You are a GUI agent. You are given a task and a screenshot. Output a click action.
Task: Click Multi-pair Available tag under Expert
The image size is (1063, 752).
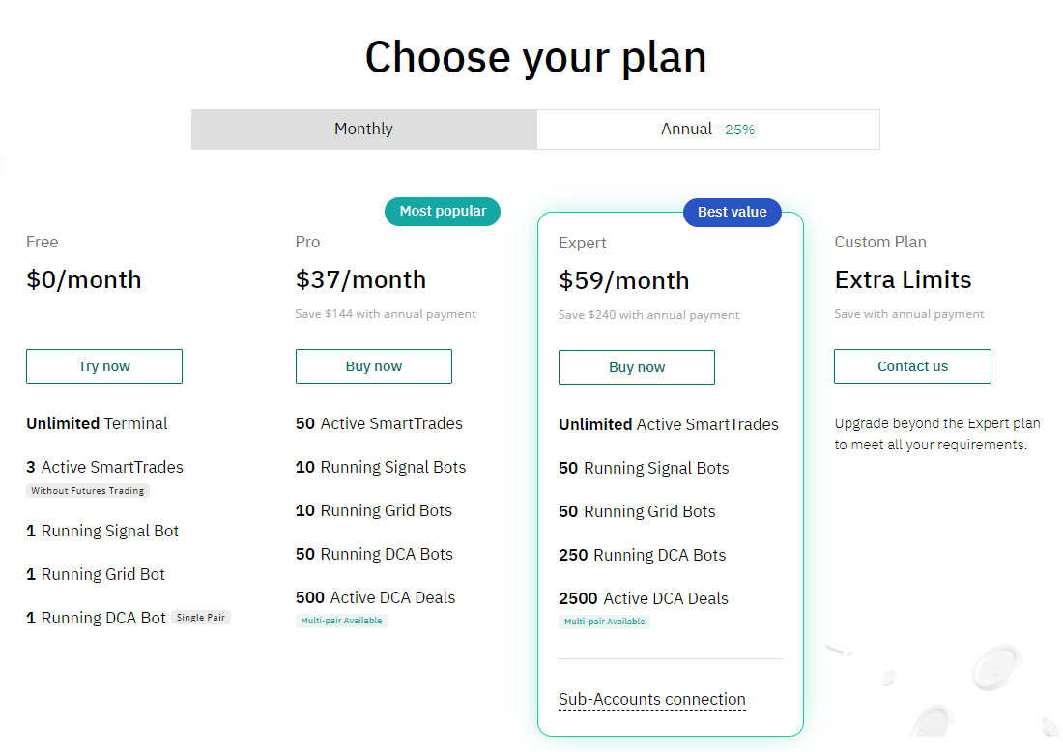[x=605, y=622]
